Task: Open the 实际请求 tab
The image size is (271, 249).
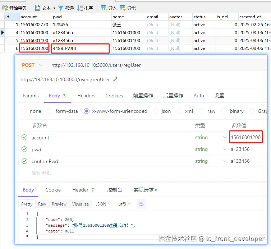Action: click(x=145, y=190)
